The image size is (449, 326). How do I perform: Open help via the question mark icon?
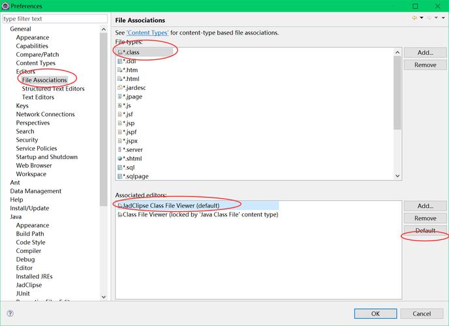(10, 314)
